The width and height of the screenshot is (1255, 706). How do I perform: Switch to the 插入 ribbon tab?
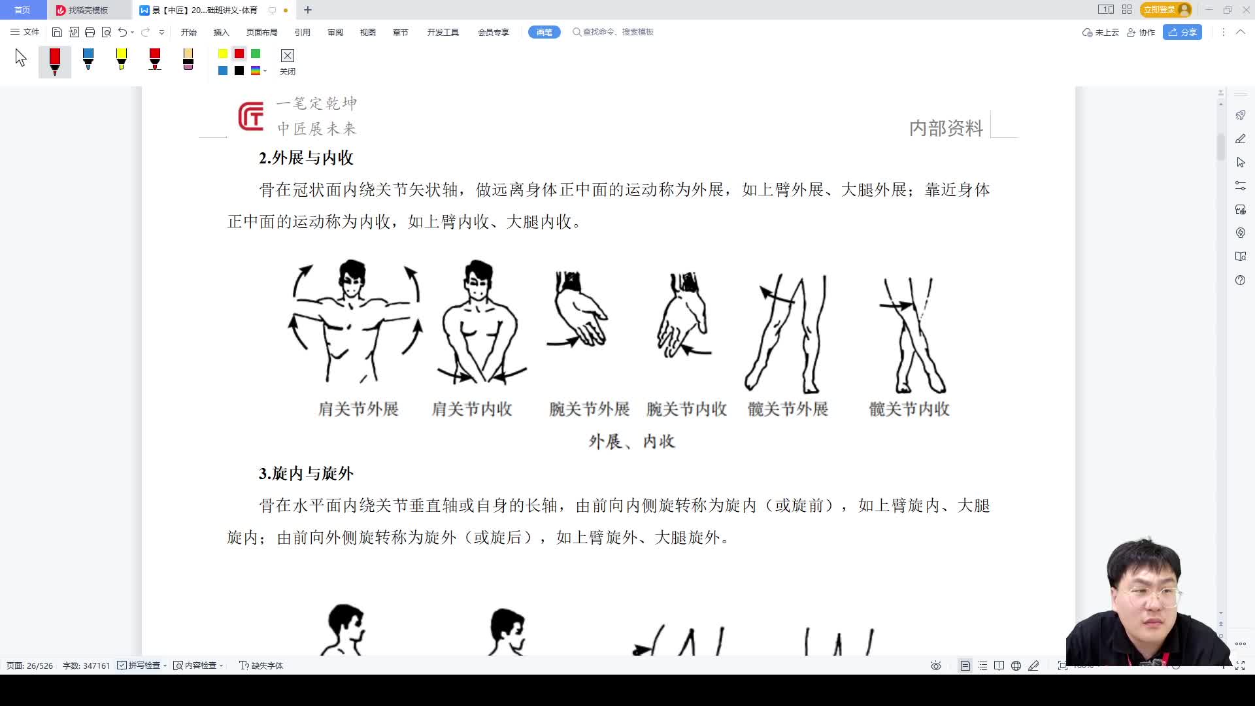[x=220, y=32]
